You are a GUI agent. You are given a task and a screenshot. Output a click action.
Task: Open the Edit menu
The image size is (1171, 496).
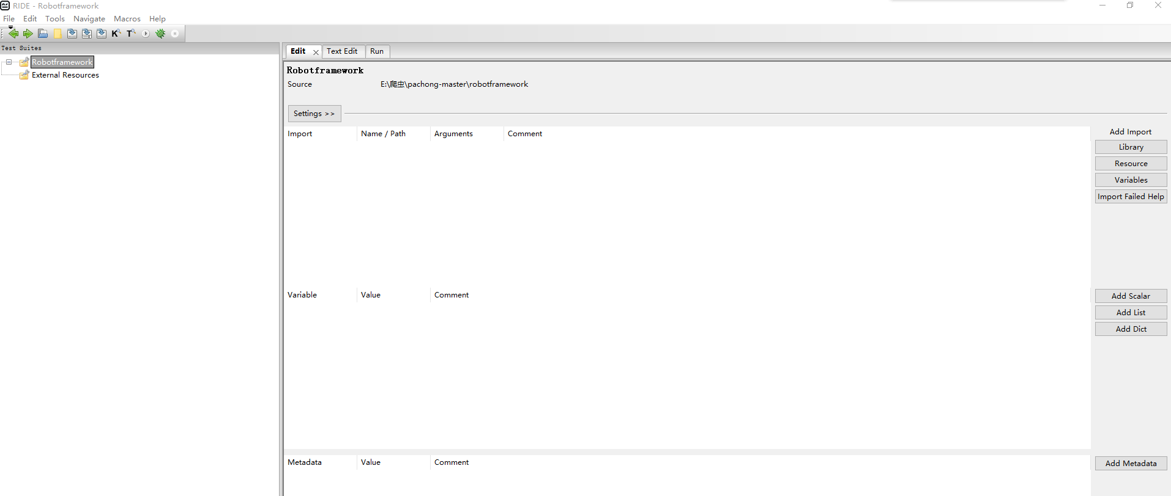pos(30,19)
